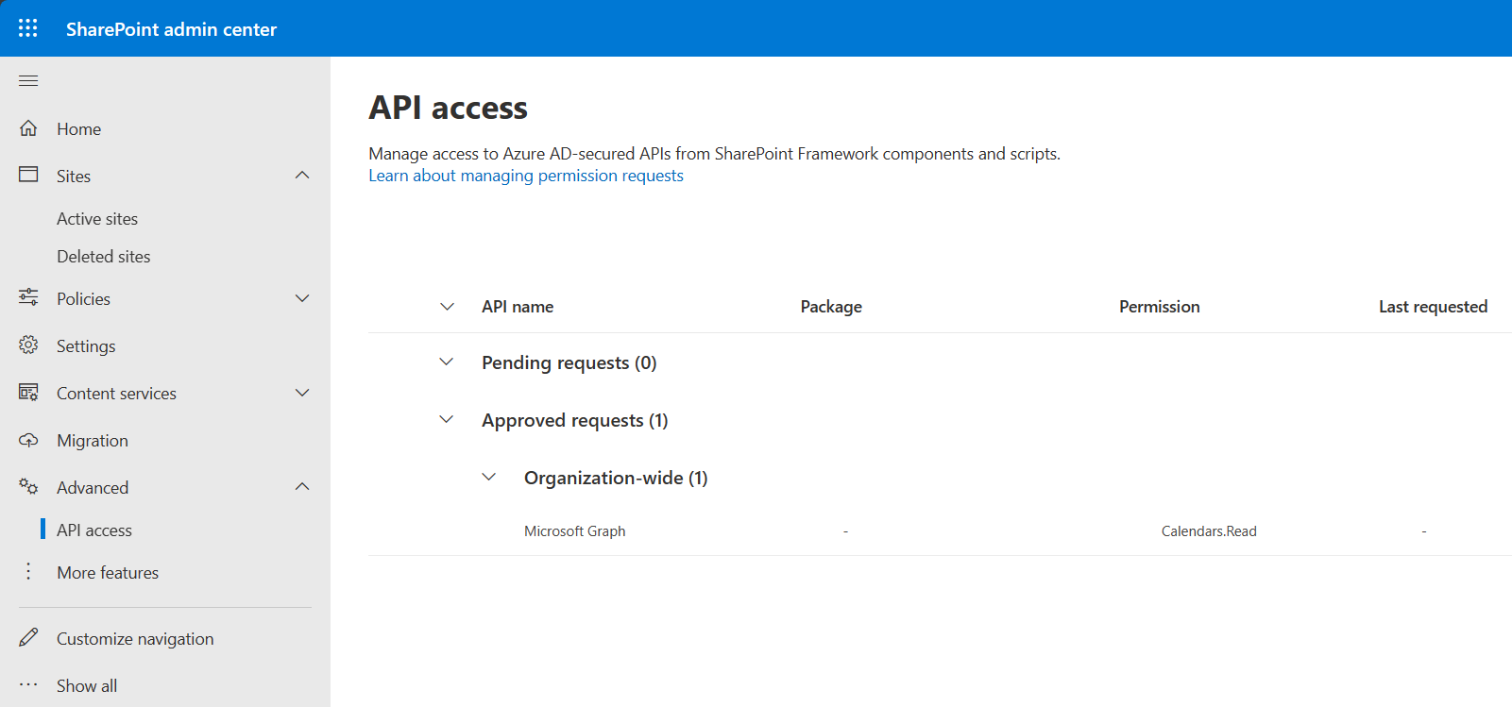Click the Customize navigation pencil icon

pyautogui.click(x=28, y=638)
